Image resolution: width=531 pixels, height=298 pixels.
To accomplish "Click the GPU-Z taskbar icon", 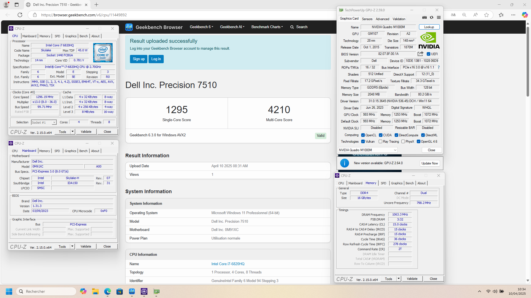I will click(x=156, y=291).
